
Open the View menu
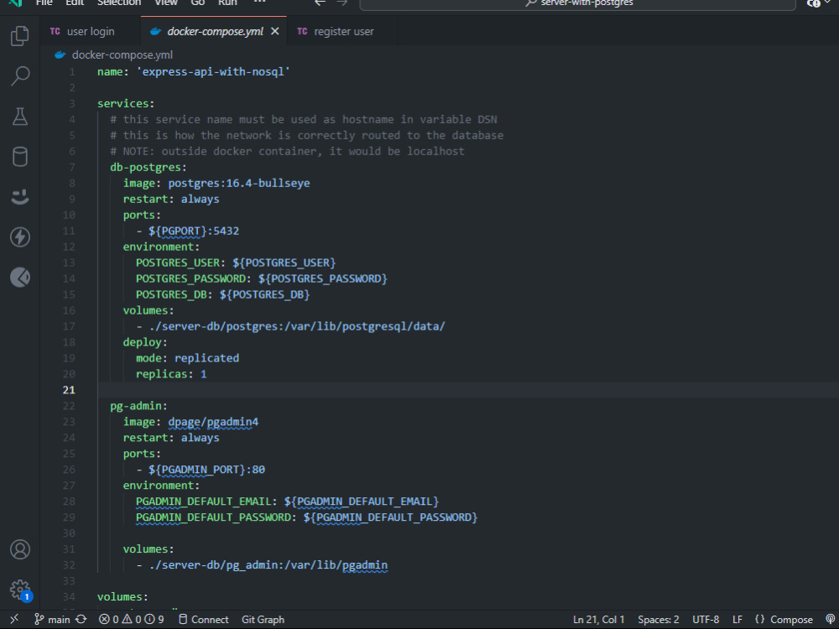[x=166, y=3]
